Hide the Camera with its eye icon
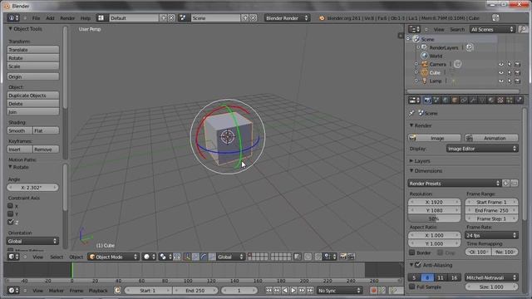This screenshot has height=299, width=532. click(501, 64)
